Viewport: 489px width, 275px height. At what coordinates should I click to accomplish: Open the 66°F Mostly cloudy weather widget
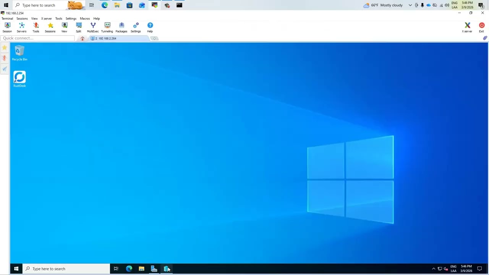383,5
